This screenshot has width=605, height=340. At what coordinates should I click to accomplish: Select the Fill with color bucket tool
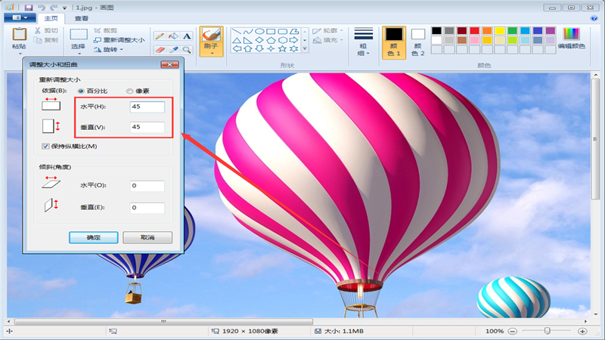pos(173,36)
